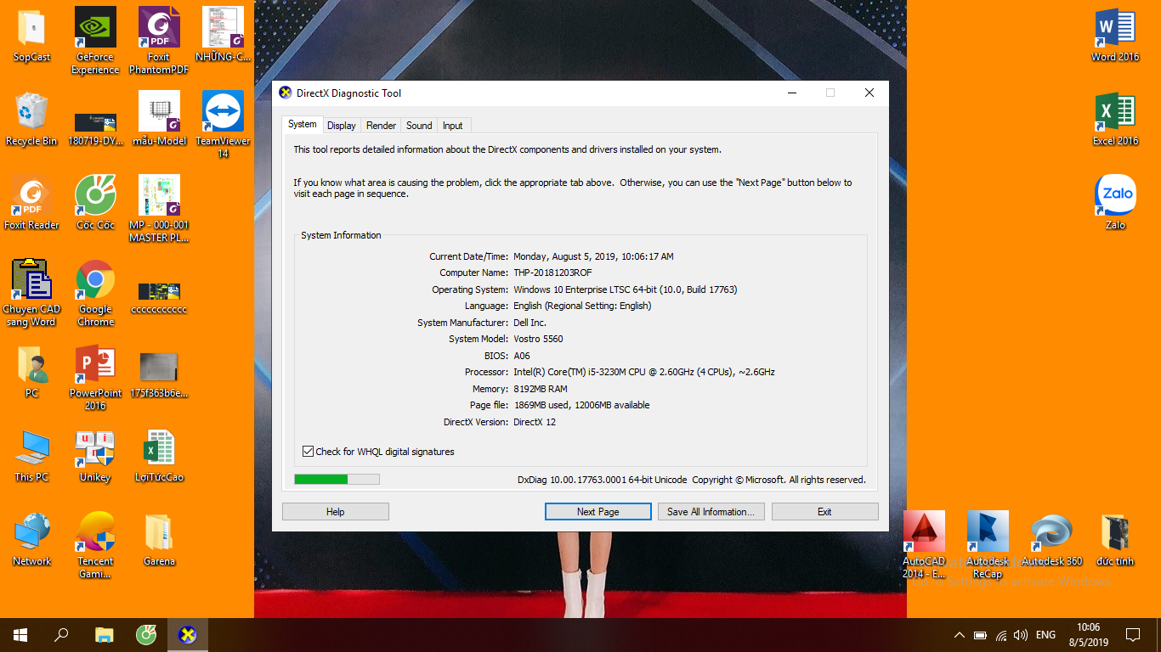Switch to the Sound tab
The height and width of the screenshot is (652, 1161).
[419, 126]
